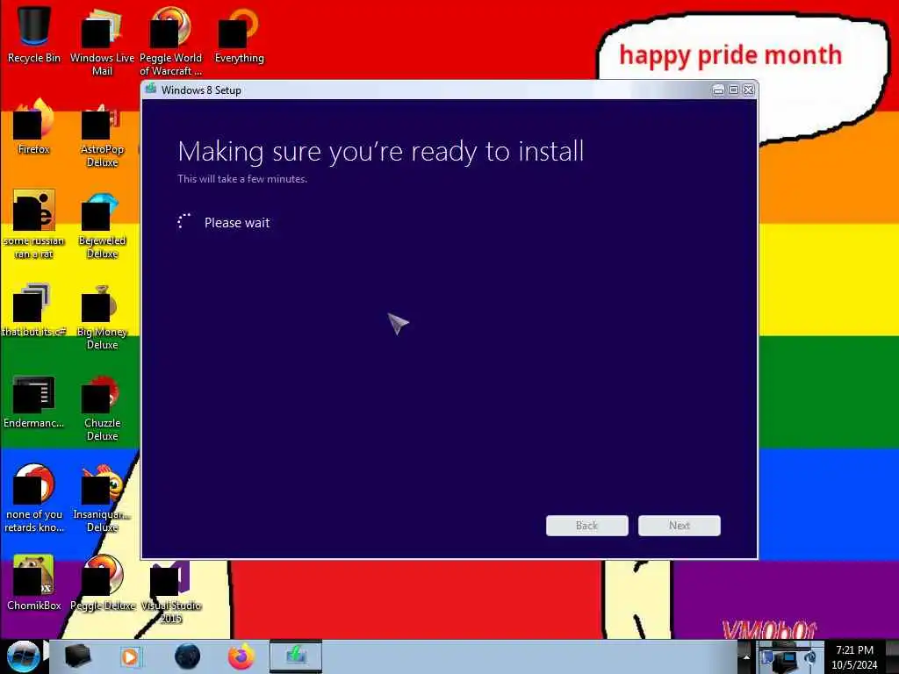The width and height of the screenshot is (899, 674).
Task: Open the Start menu orb
Action: tap(23, 656)
